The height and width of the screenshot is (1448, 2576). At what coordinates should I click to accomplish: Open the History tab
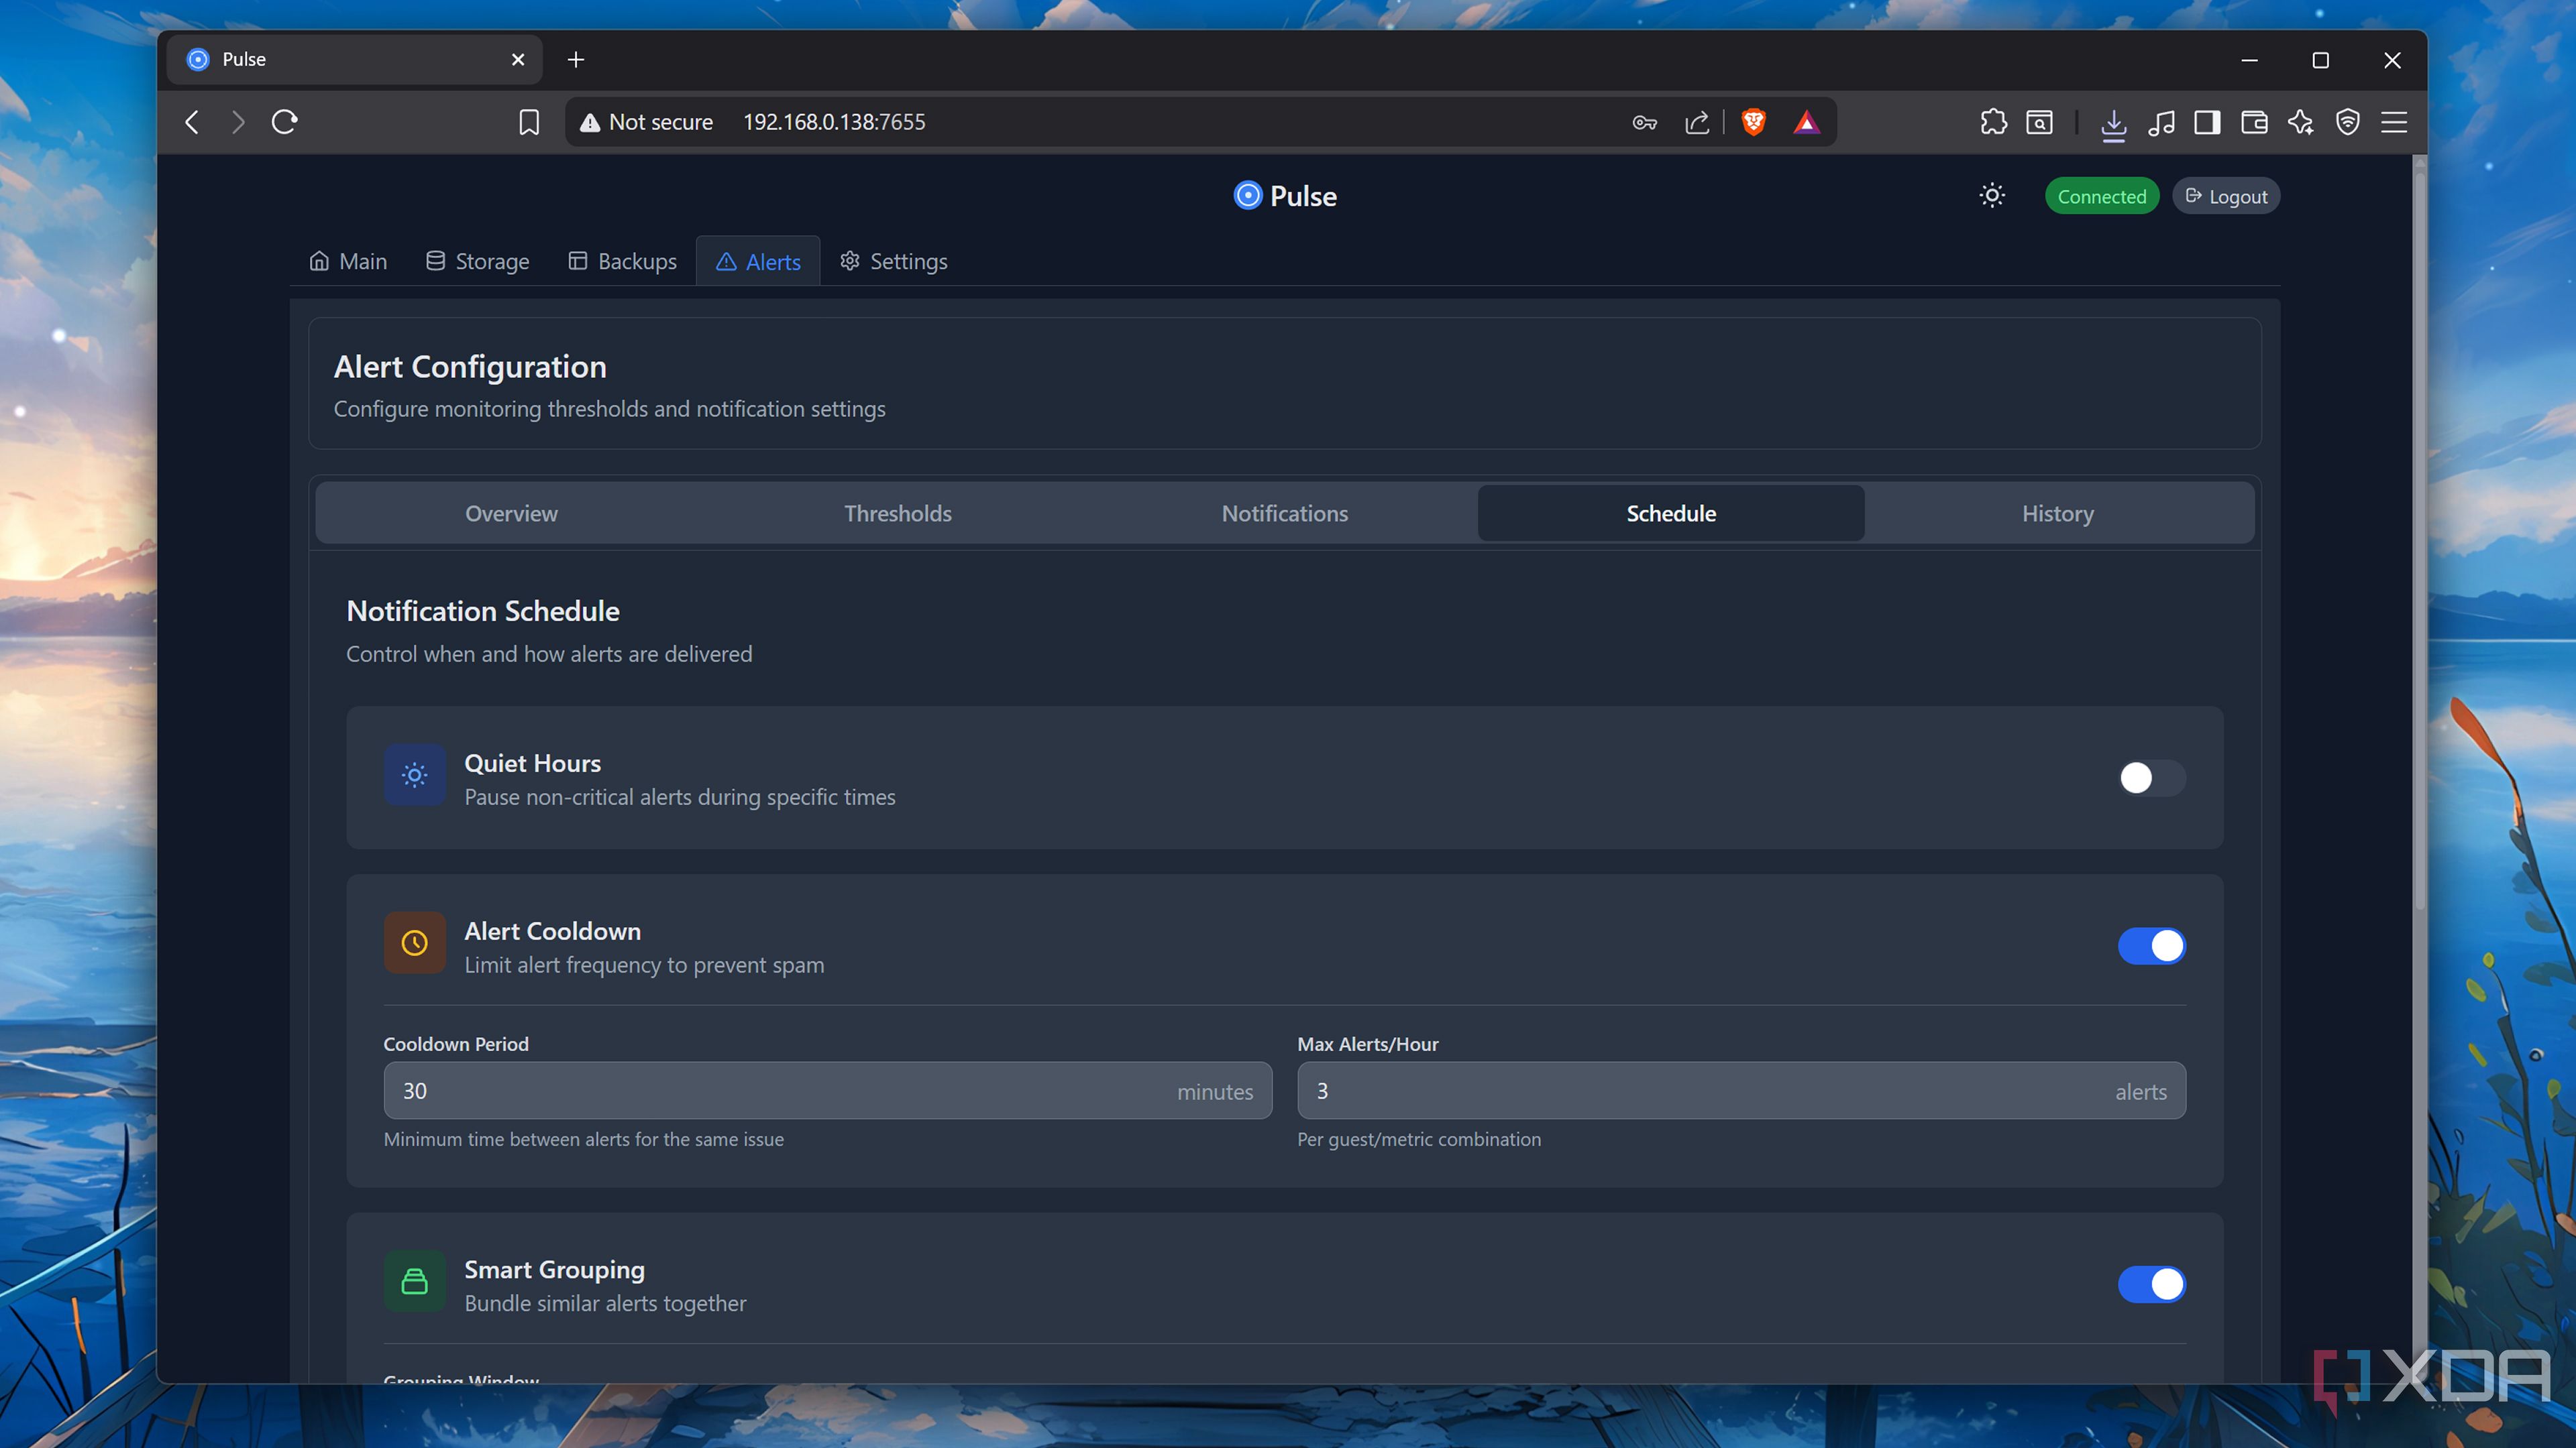(2057, 513)
